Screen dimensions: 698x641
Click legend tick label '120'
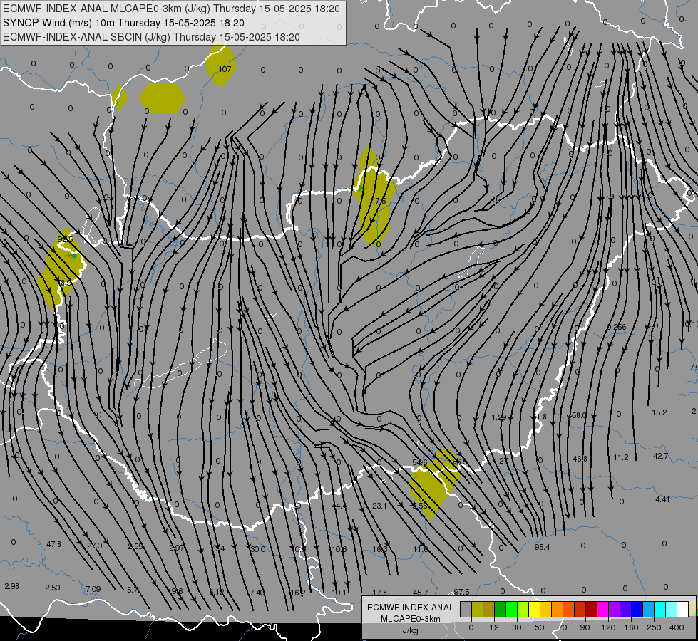[608, 627]
